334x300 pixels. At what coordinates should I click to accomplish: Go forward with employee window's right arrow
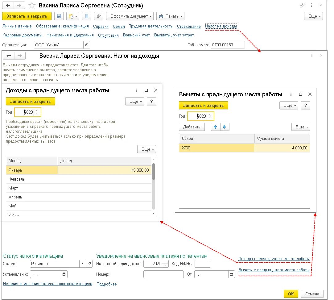(x=19, y=5)
